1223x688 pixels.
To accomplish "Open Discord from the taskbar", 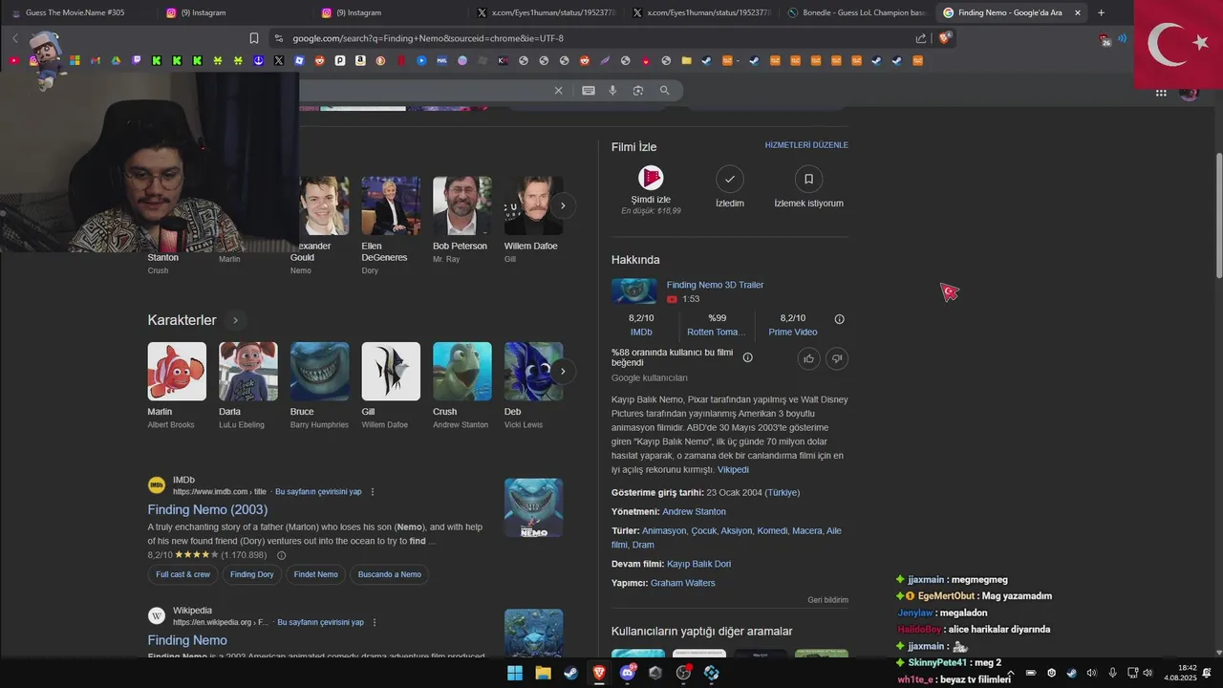I will [628, 673].
